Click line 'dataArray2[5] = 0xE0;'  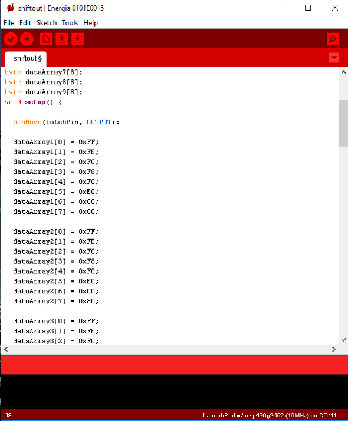pos(56,281)
